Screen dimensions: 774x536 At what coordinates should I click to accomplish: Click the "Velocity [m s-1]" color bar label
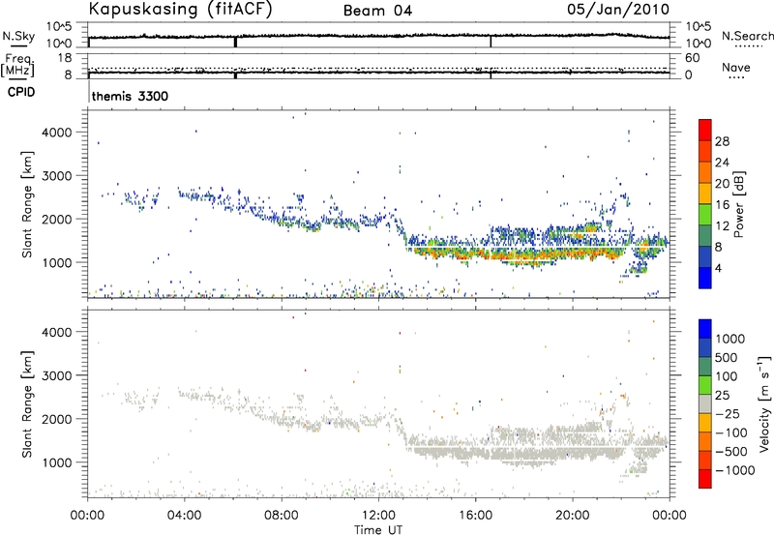tap(764, 403)
